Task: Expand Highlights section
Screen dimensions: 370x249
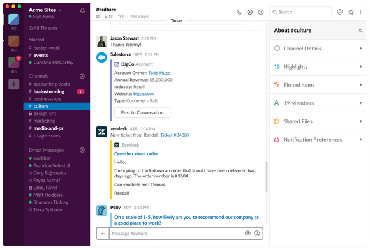Action: (x=318, y=66)
